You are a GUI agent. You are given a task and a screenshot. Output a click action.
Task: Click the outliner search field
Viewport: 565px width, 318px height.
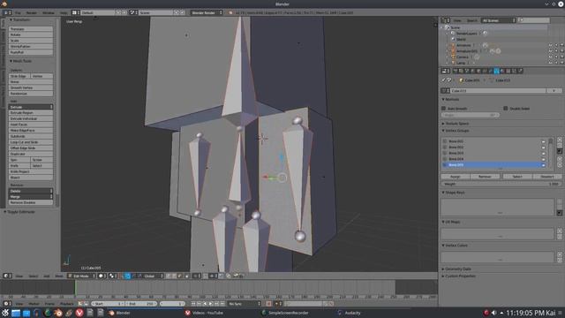[x=534, y=20]
